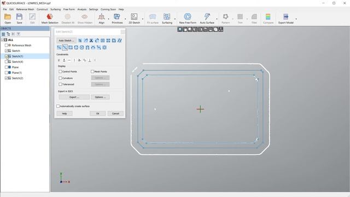This screenshot has width=350, height=197.
Task: Open the Free Form menu
Action: click(x=69, y=9)
